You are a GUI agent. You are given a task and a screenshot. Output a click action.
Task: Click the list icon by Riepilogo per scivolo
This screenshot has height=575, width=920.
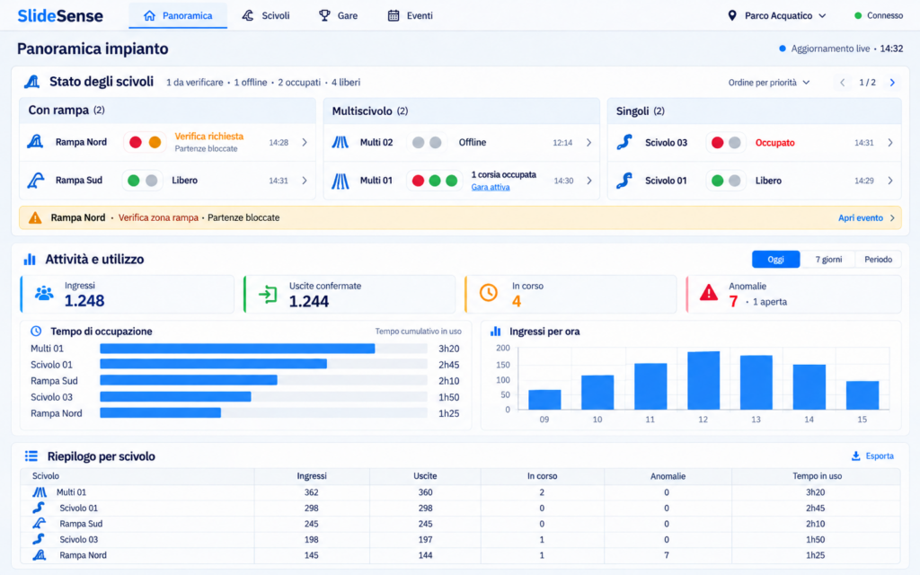tap(31, 456)
